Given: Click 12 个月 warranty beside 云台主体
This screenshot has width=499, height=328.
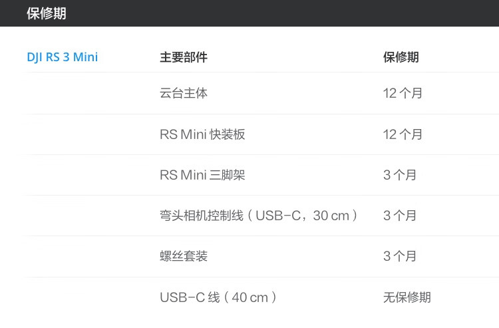Looking at the screenshot, I should (403, 93).
